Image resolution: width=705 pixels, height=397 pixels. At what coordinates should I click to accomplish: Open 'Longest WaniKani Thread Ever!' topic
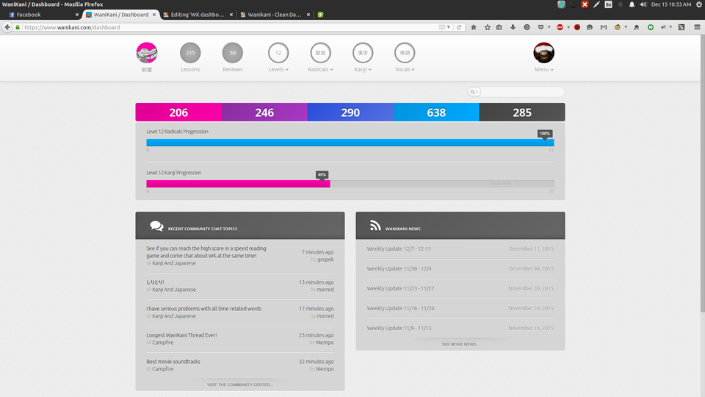[181, 335]
